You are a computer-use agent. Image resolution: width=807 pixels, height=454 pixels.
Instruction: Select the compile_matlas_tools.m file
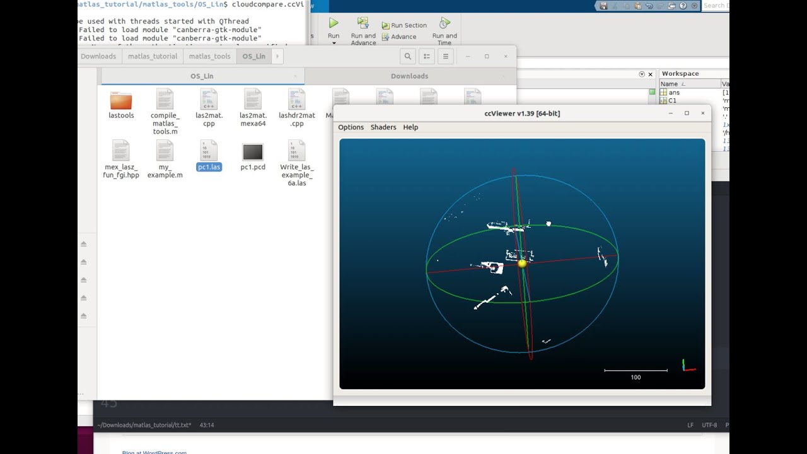click(165, 112)
